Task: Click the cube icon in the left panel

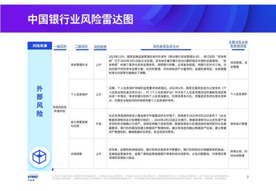Action: [40, 156]
